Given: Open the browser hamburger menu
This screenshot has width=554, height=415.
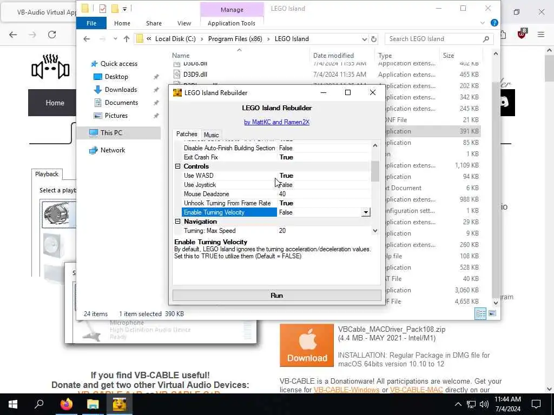Looking at the screenshot, I should pyautogui.click(x=541, y=35).
